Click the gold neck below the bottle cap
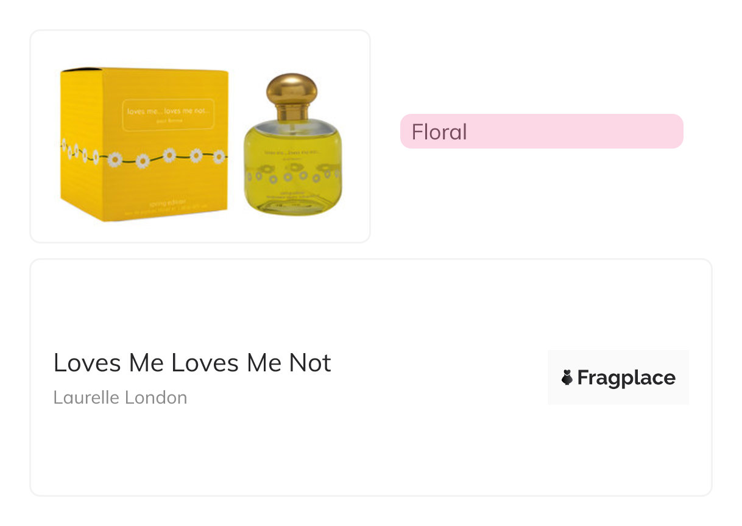Screen dimensions: 742x526 291,112
